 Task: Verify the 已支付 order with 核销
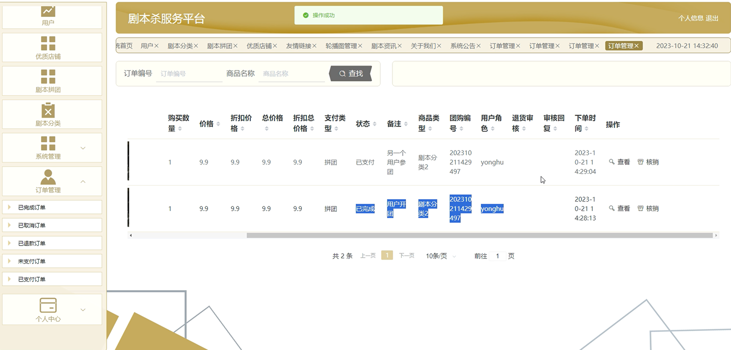(648, 162)
